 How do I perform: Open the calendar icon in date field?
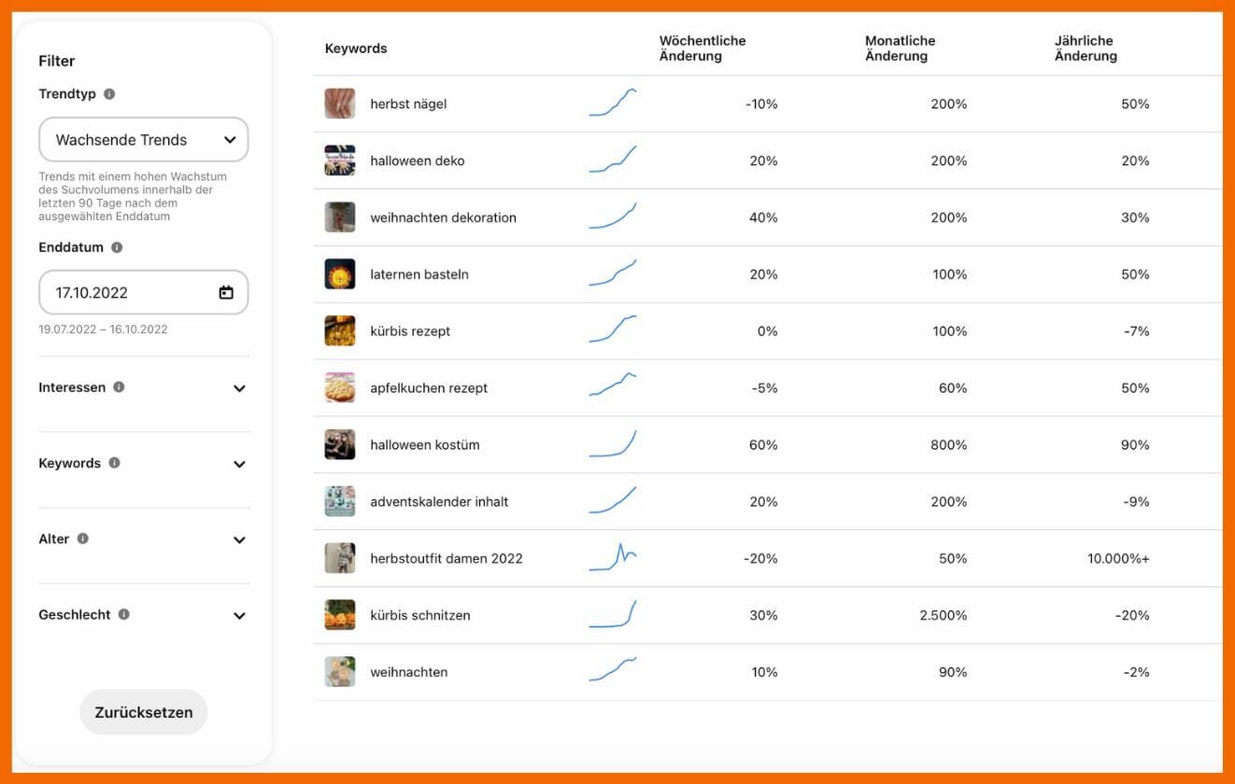pos(226,292)
